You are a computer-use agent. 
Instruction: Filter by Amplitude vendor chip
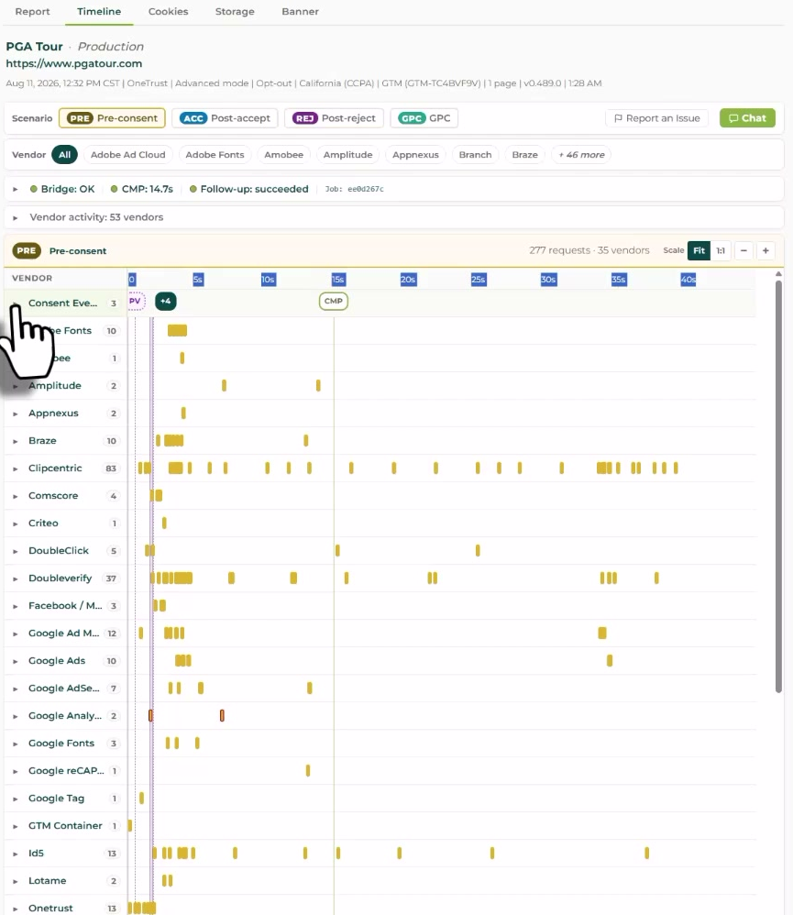pyautogui.click(x=347, y=155)
